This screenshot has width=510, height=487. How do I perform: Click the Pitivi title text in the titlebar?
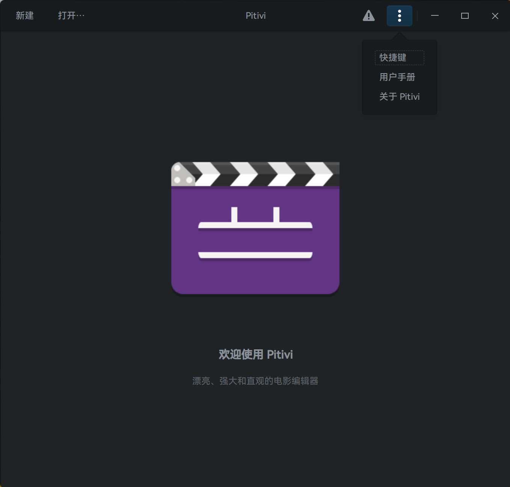click(256, 15)
